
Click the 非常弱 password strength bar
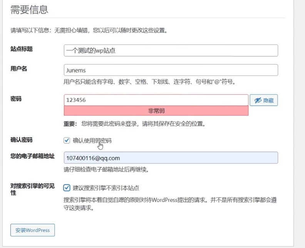[x=156, y=111]
